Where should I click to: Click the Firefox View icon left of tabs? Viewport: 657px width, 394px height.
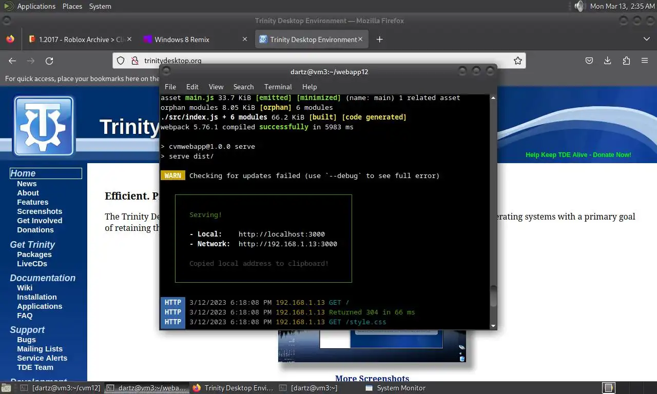pyautogui.click(x=10, y=39)
